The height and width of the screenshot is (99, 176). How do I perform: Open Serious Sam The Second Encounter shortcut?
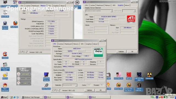(129, 87)
